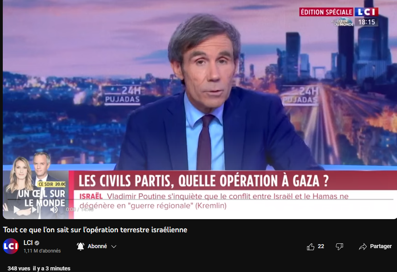397x272 pixels.
Task: Open the LCI channel name link
Action: tap(28, 243)
